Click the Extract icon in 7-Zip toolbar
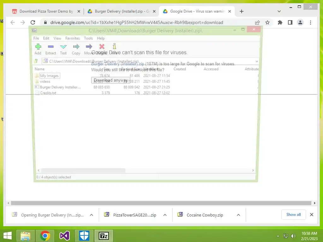The image size is (323, 242). 51,47
